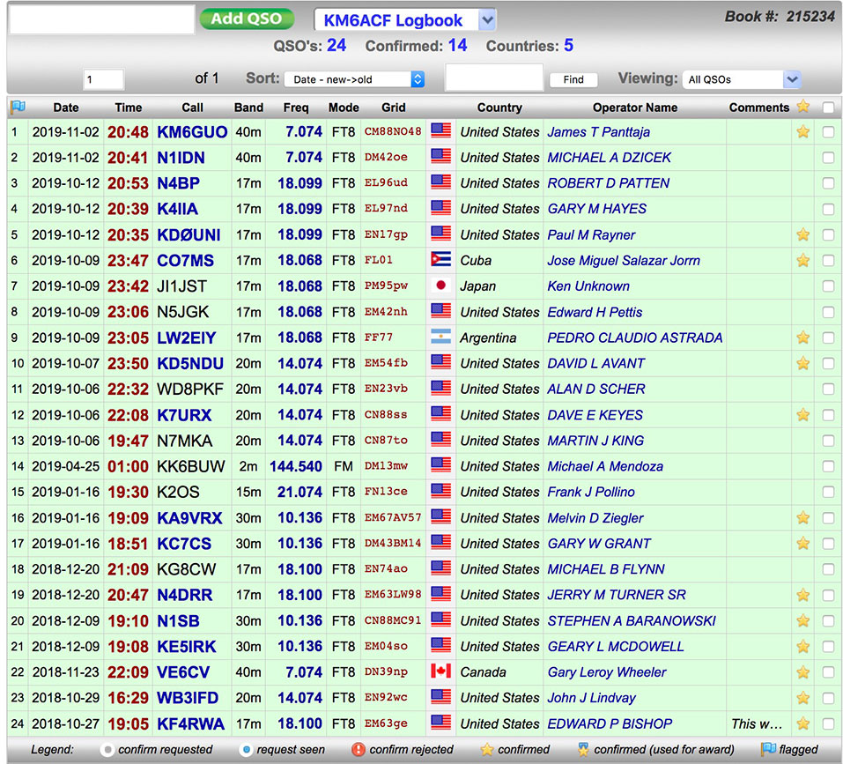The height and width of the screenshot is (764, 843).
Task: Click the US flag in N1IDN row
Action: click(x=440, y=157)
